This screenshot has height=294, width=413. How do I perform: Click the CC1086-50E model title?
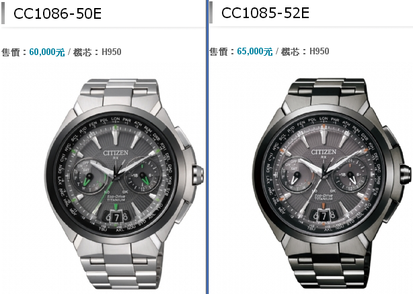click(57, 13)
